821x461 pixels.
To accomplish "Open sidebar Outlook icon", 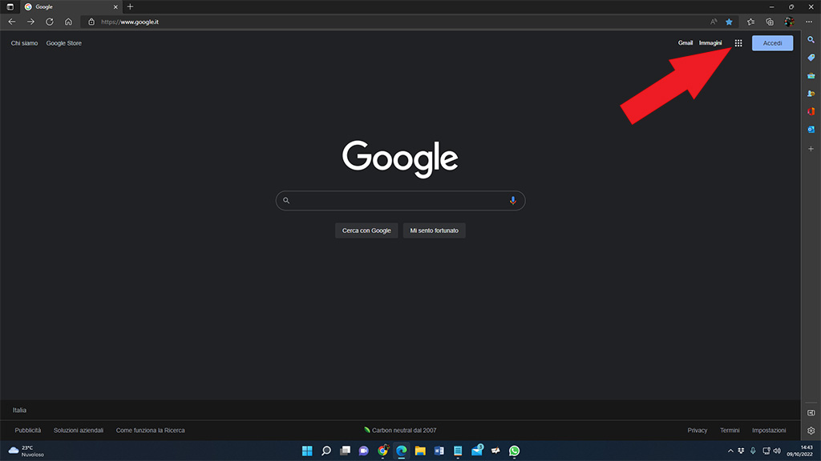I will pyautogui.click(x=811, y=129).
